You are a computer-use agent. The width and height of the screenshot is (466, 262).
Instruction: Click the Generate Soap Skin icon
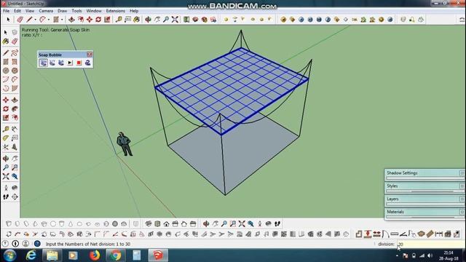44,63
